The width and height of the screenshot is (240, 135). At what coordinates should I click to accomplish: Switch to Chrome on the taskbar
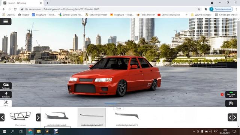click(30, 132)
